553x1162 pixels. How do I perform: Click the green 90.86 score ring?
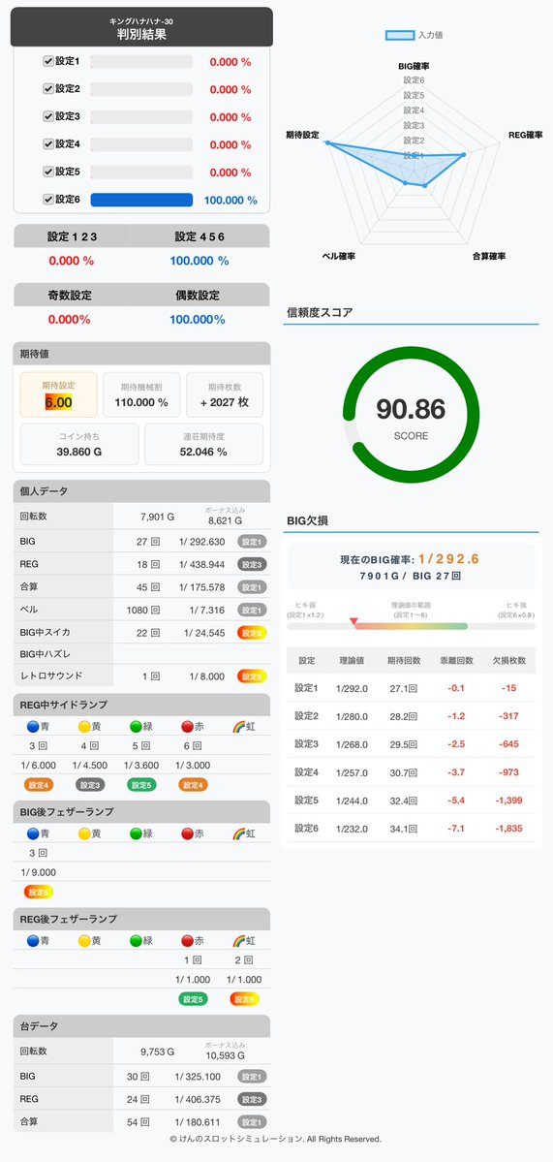point(411,414)
